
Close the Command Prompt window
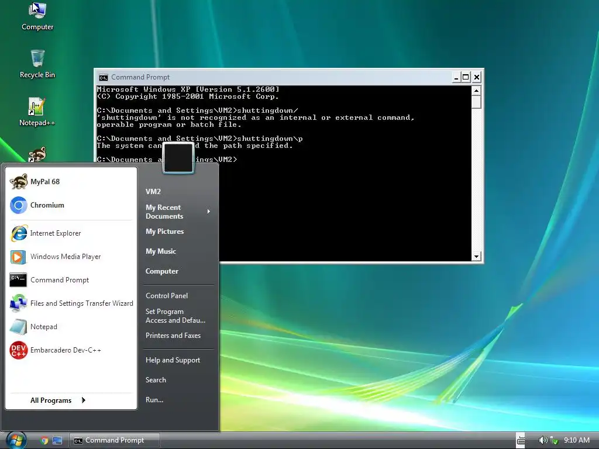pyautogui.click(x=476, y=78)
